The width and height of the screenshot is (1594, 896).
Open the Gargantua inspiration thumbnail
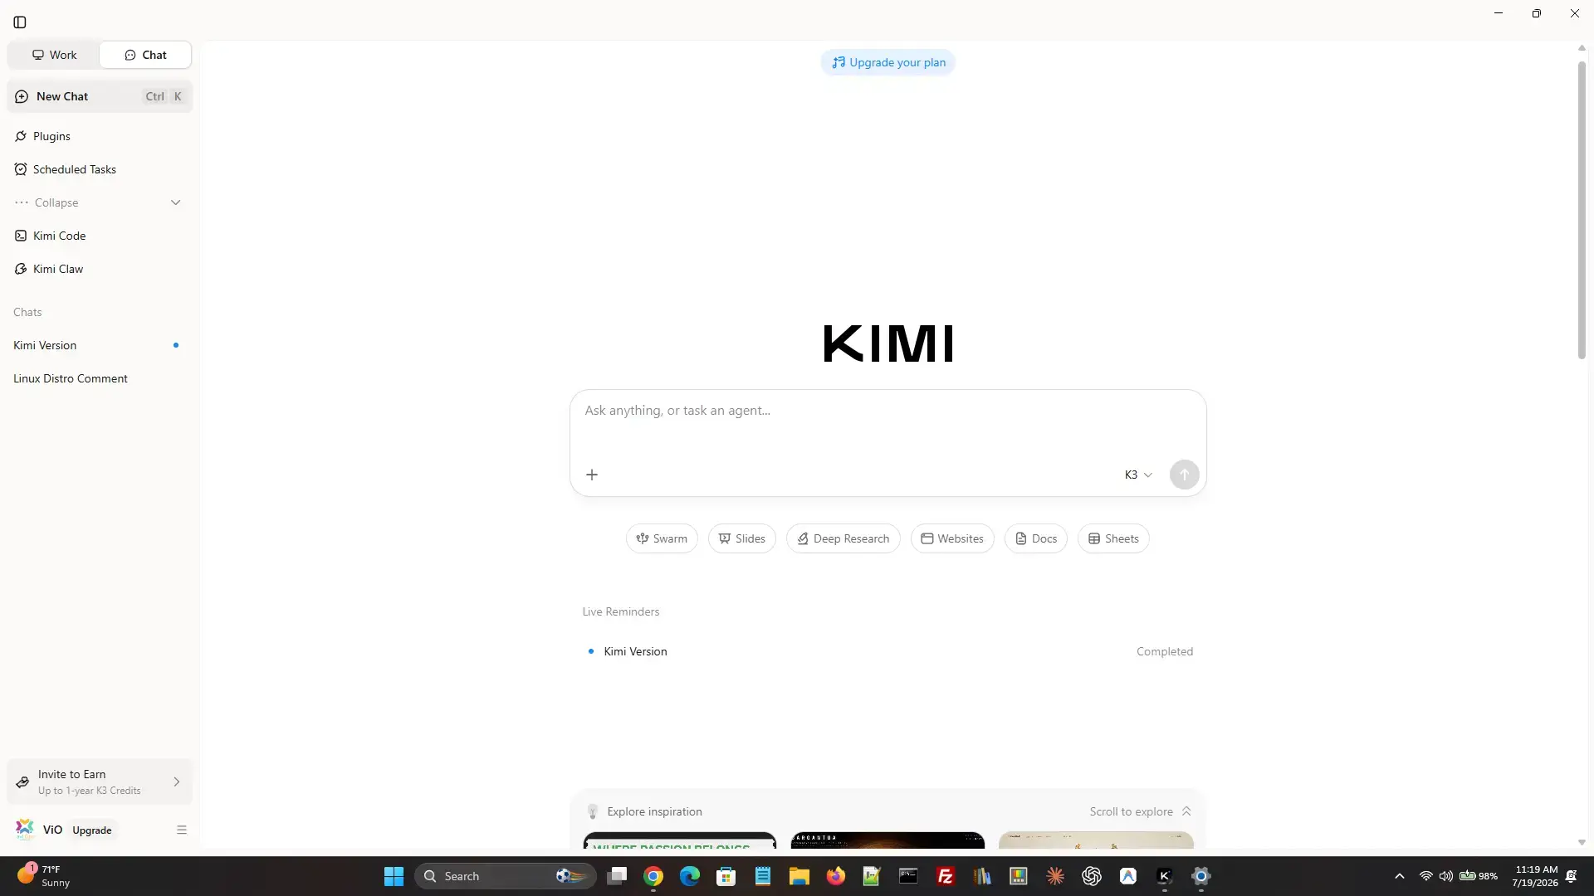pyautogui.click(x=887, y=840)
